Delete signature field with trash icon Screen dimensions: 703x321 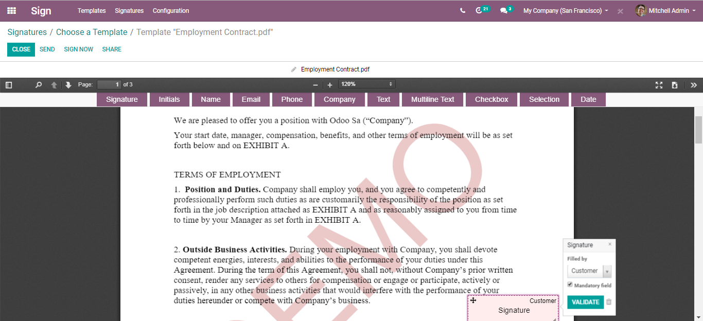point(609,302)
